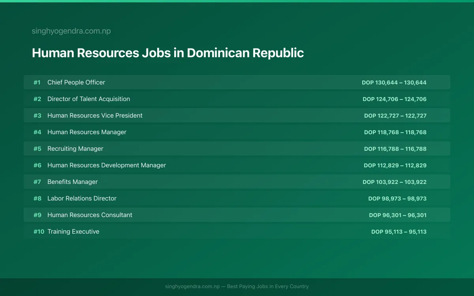Image resolution: width=474 pixels, height=296 pixels.
Task: Click rank number #8
Action: coord(37,199)
